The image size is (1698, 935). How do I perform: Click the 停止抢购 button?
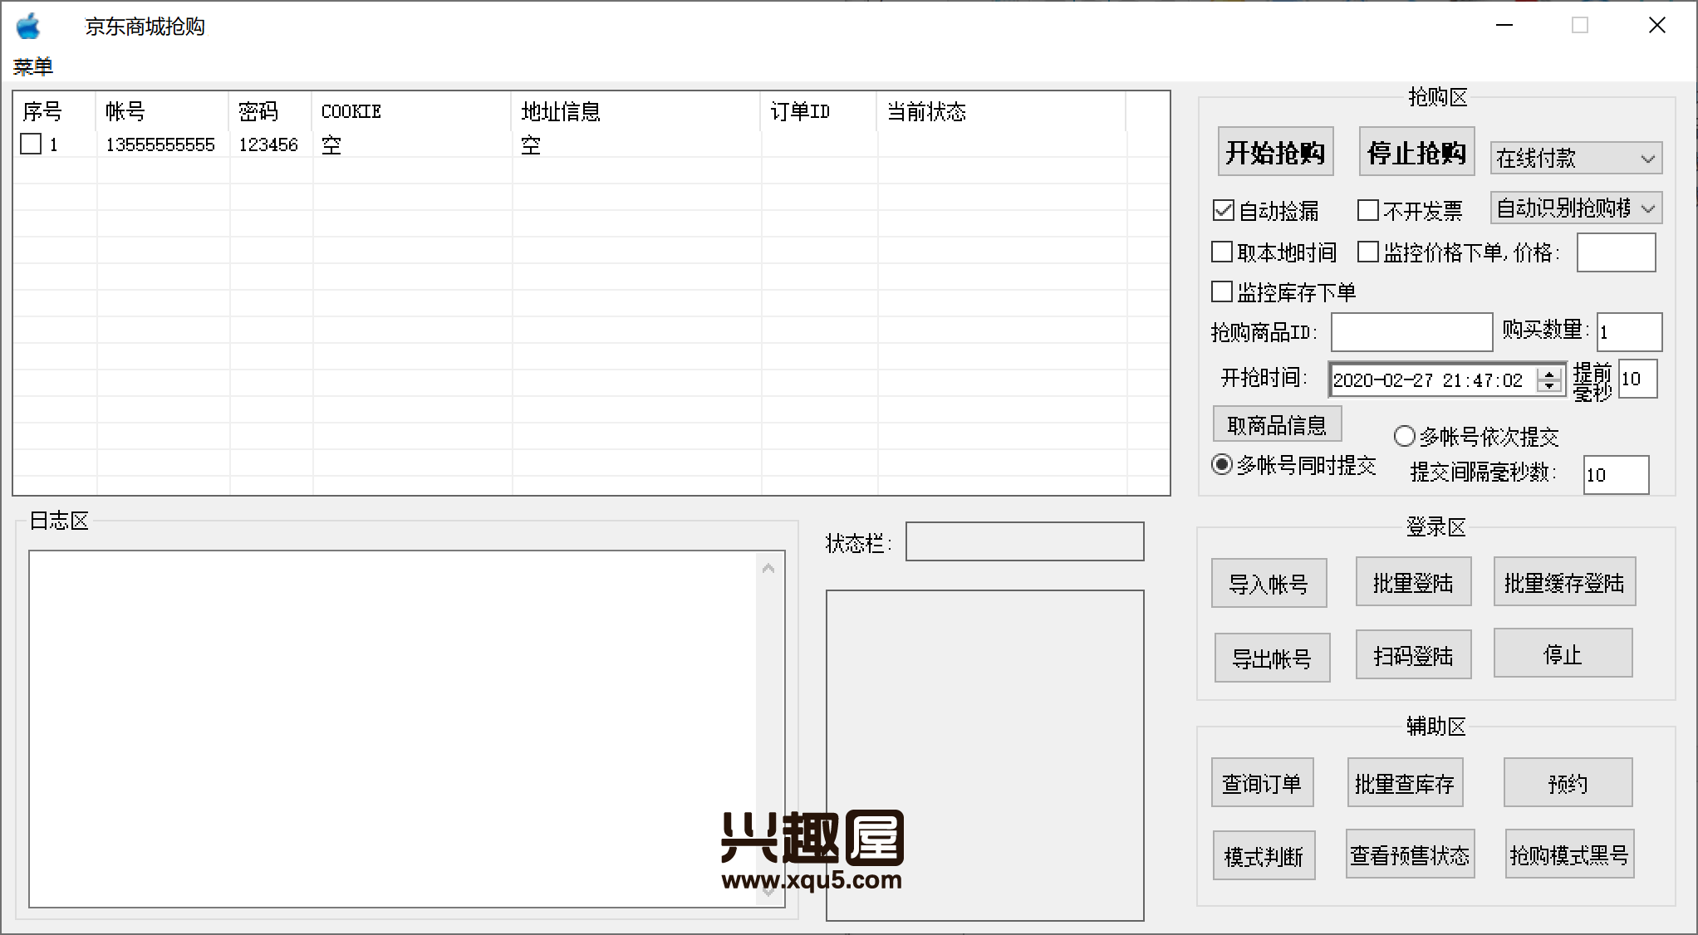tap(1416, 152)
